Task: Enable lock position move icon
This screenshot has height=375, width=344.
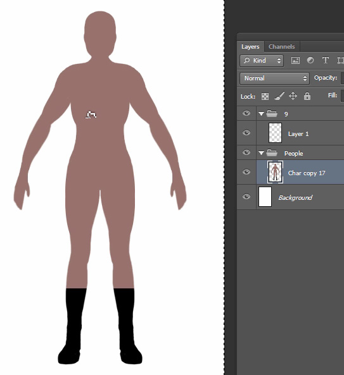Action: pyautogui.click(x=293, y=96)
